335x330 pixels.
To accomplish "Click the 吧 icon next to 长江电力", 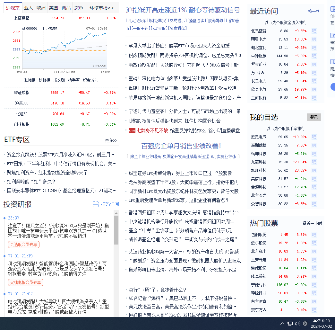I will [x=314, y=81].
